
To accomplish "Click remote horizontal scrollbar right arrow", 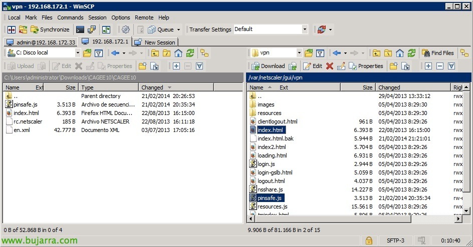I will (x=458, y=219).
